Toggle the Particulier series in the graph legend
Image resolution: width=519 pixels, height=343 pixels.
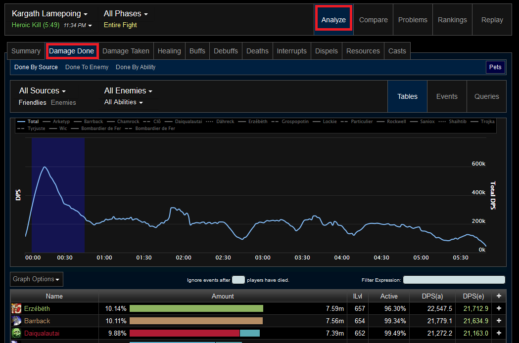point(357,122)
